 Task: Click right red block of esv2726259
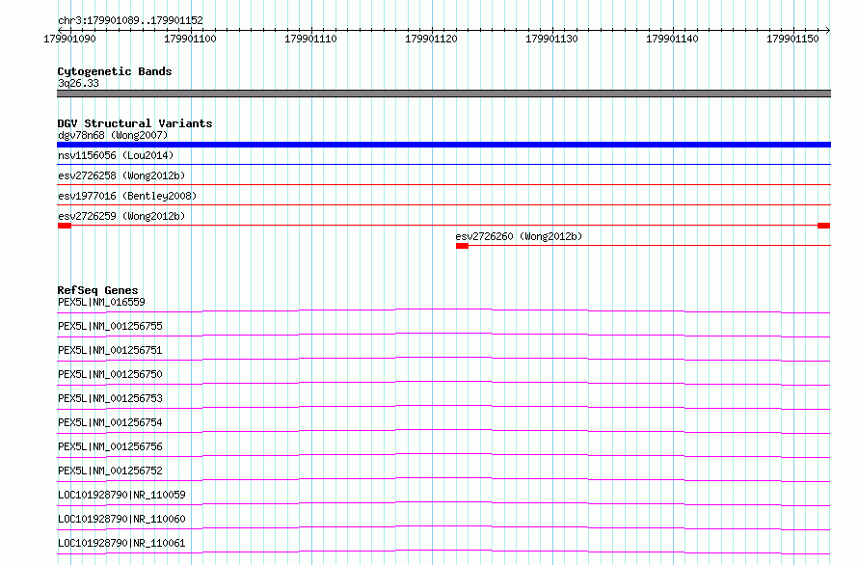(823, 226)
